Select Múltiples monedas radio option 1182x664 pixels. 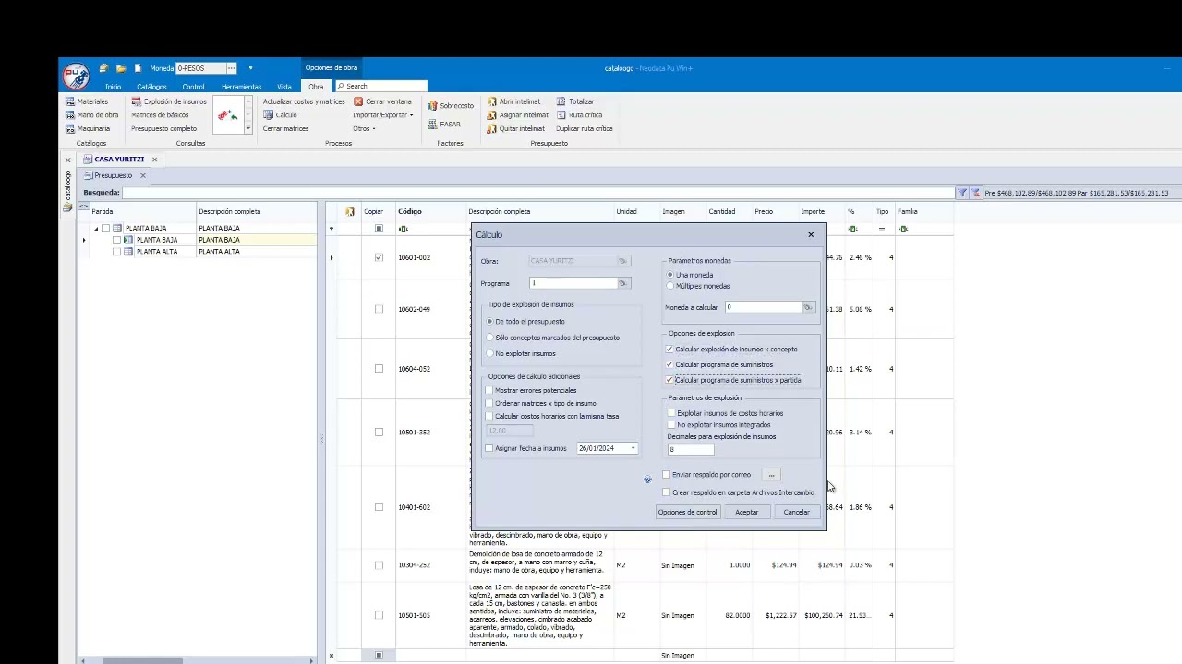pyautogui.click(x=698, y=286)
